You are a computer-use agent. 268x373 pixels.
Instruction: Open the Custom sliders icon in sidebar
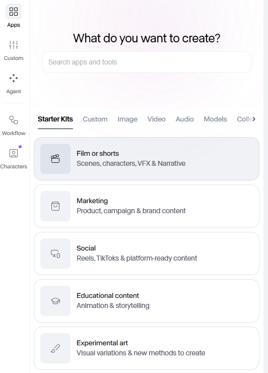point(14,45)
